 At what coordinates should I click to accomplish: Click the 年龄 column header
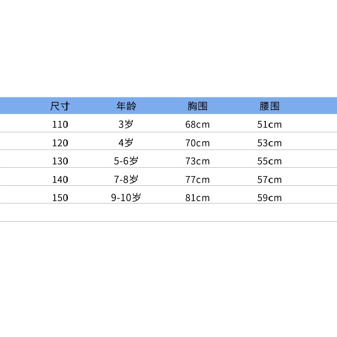126,106
